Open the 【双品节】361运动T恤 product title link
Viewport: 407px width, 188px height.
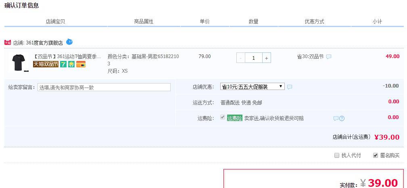pos(67,56)
